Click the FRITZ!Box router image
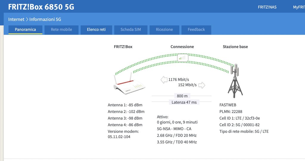Image resolution: width=305 pixels, height=161 pixels. pyautogui.click(x=129, y=83)
